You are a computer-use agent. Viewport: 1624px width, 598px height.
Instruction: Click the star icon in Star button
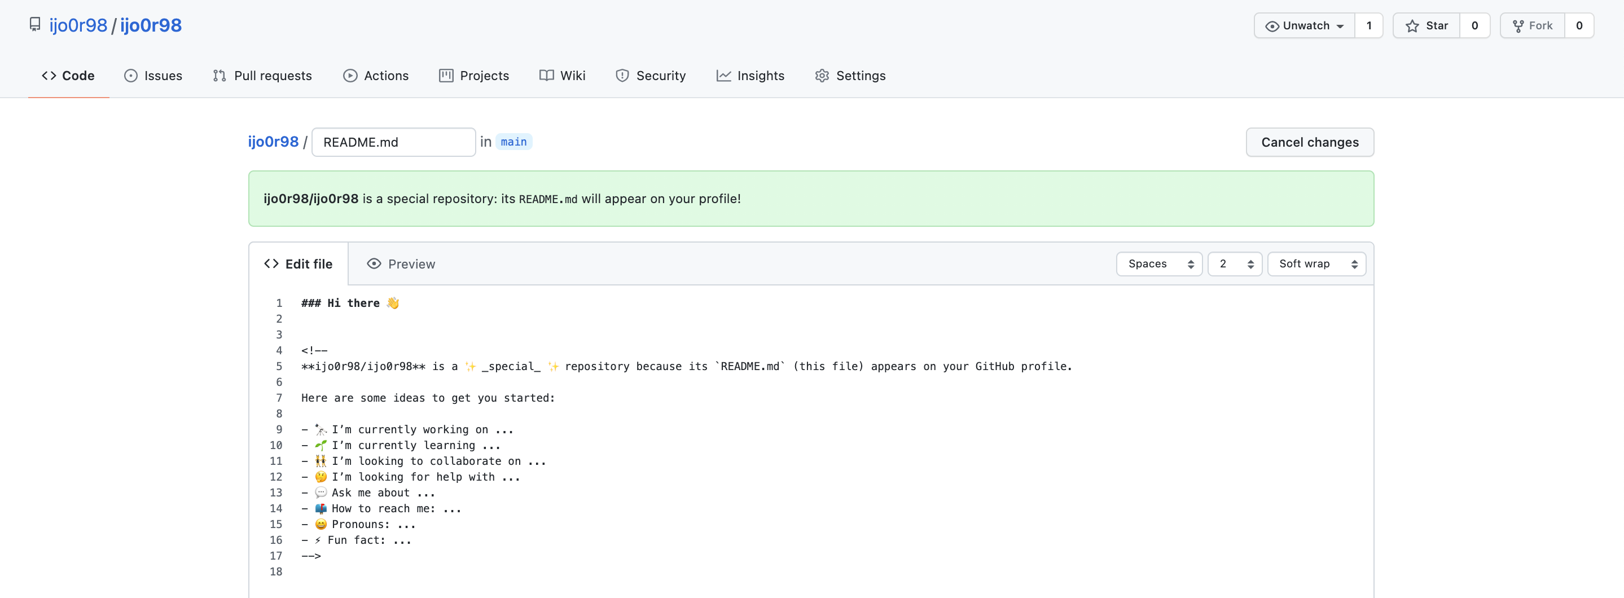(x=1412, y=26)
